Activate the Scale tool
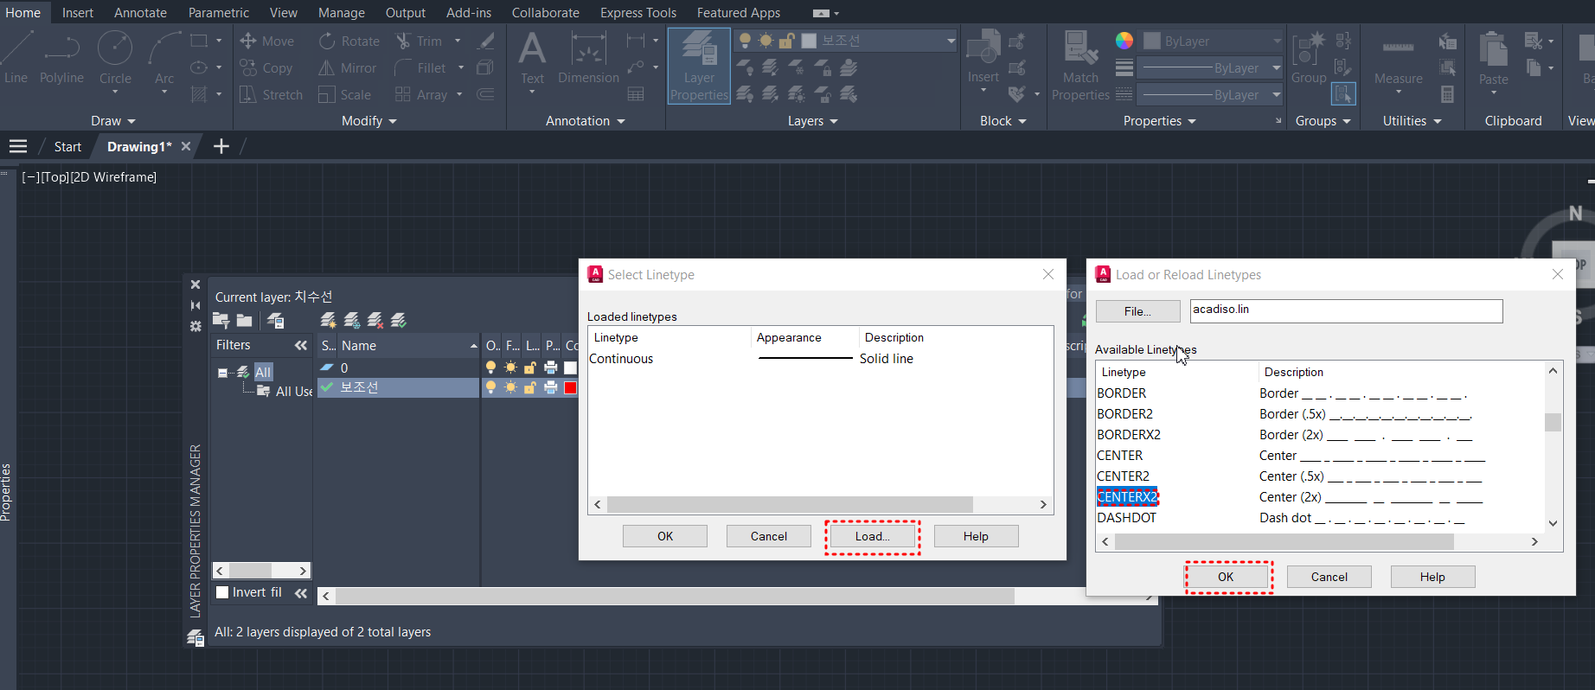This screenshot has height=690, width=1595. tap(345, 94)
